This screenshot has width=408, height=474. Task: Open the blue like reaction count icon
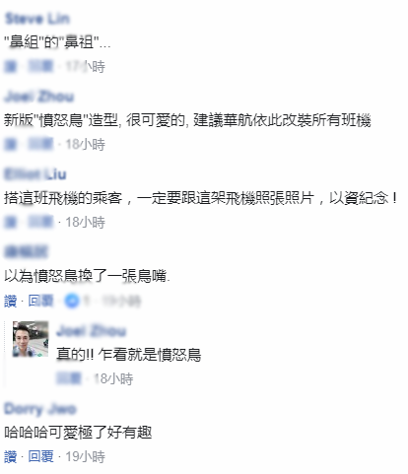pyautogui.click(x=72, y=301)
